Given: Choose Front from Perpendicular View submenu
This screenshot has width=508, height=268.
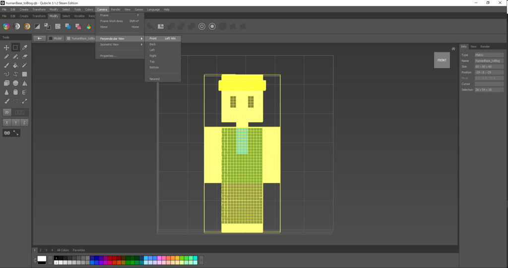Looking at the screenshot, I should (163, 39).
